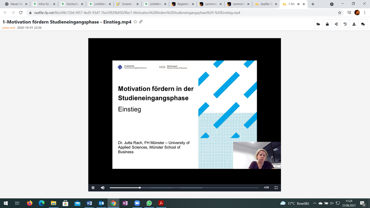Open Chrome three-dot menu
This screenshot has height=208, width=370.
tap(364, 13)
